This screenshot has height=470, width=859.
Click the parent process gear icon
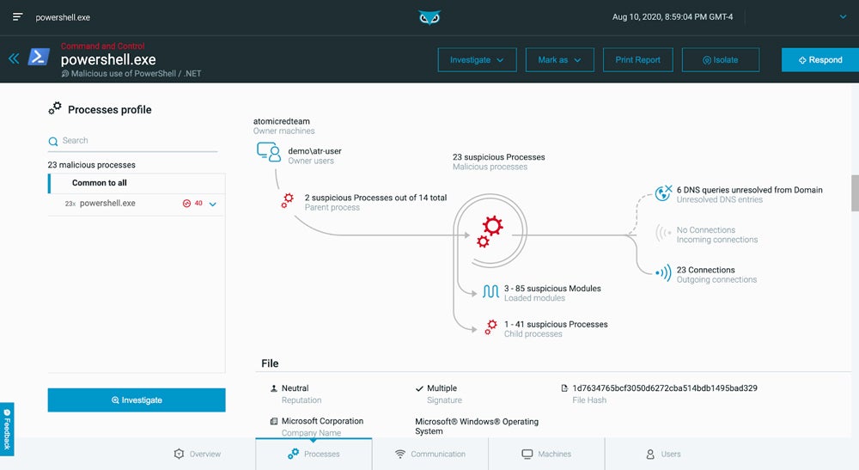click(x=288, y=201)
